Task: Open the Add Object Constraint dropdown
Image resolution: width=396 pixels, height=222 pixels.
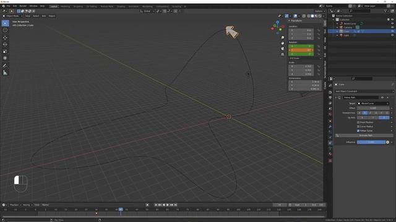Action: click(364, 91)
